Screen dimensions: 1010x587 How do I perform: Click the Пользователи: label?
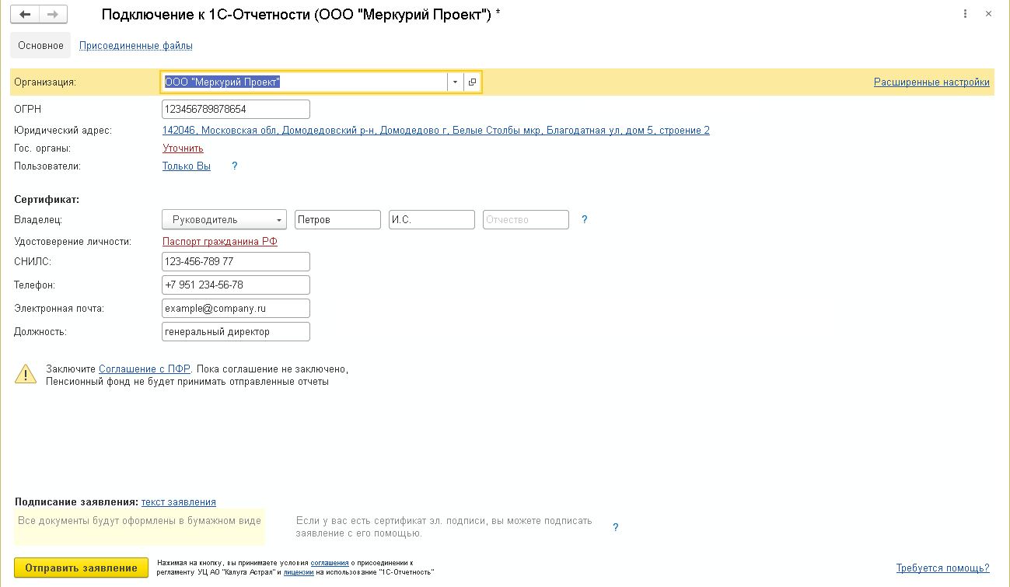(x=47, y=166)
